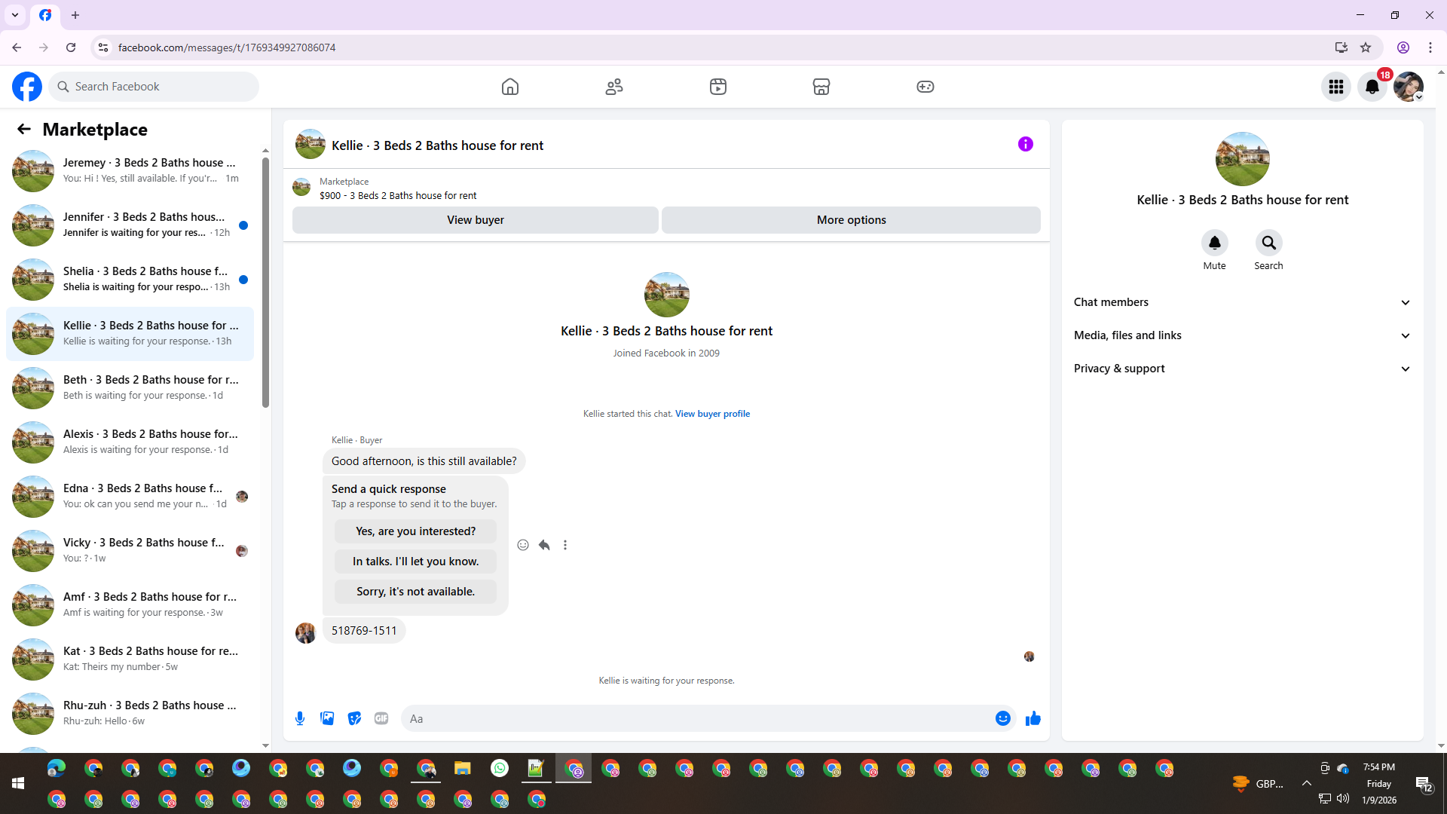Image resolution: width=1447 pixels, height=814 pixels.
Task: Open the View buyer profile link
Action: [x=712, y=414]
